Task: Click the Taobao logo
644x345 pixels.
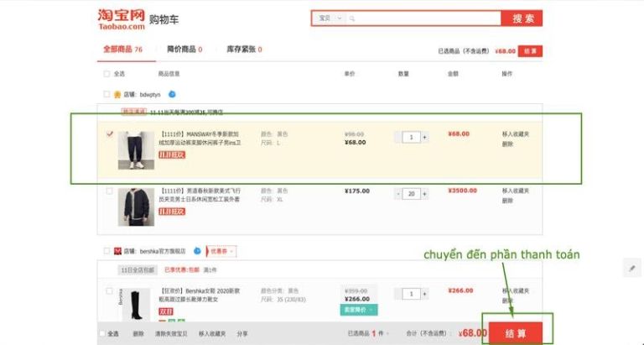Action: pyautogui.click(x=122, y=18)
